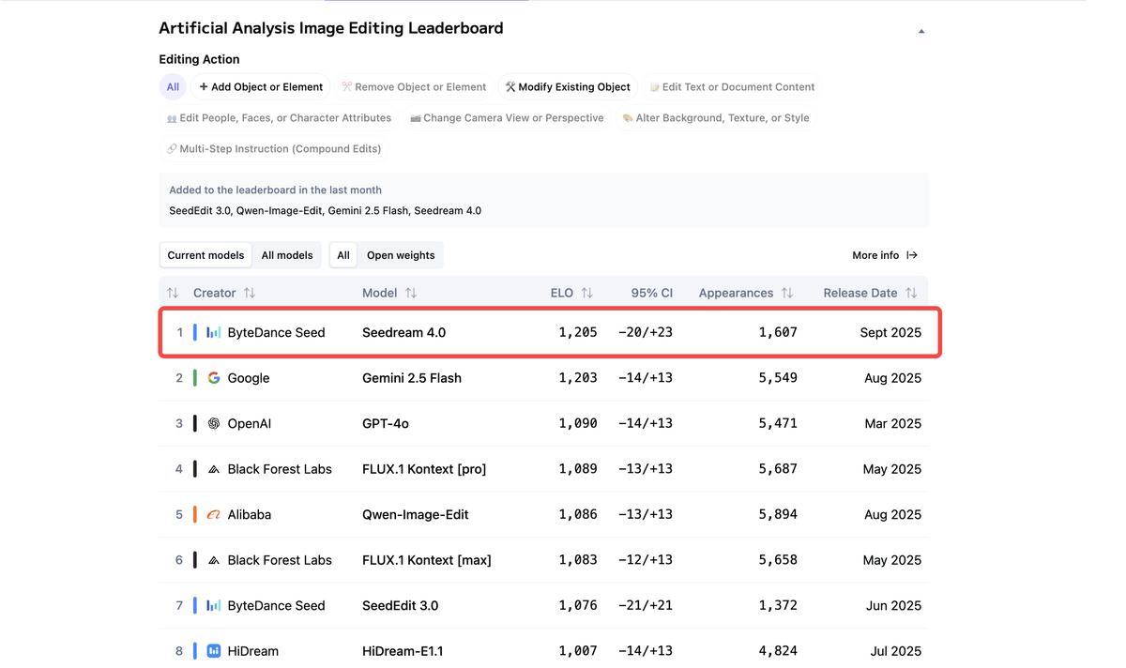
Task: Open the More info link
Action: tap(875, 255)
